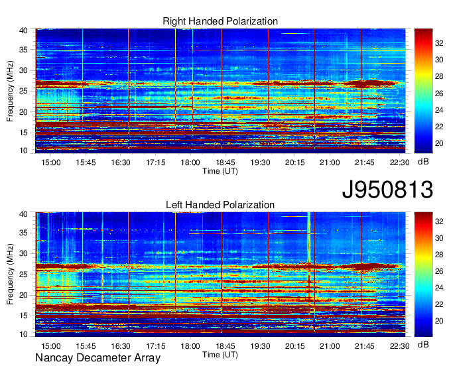Image resolution: width=451 pixels, height=366 pixels.
Task: Click "Time (UT)" label under Left Handed plot
Action: [x=220, y=355]
